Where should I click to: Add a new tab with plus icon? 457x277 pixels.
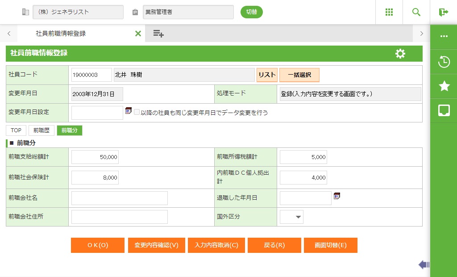click(x=158, y=34)
